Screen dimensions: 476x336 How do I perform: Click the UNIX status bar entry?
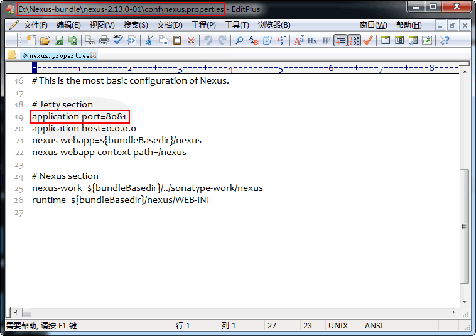coord(338,326)
